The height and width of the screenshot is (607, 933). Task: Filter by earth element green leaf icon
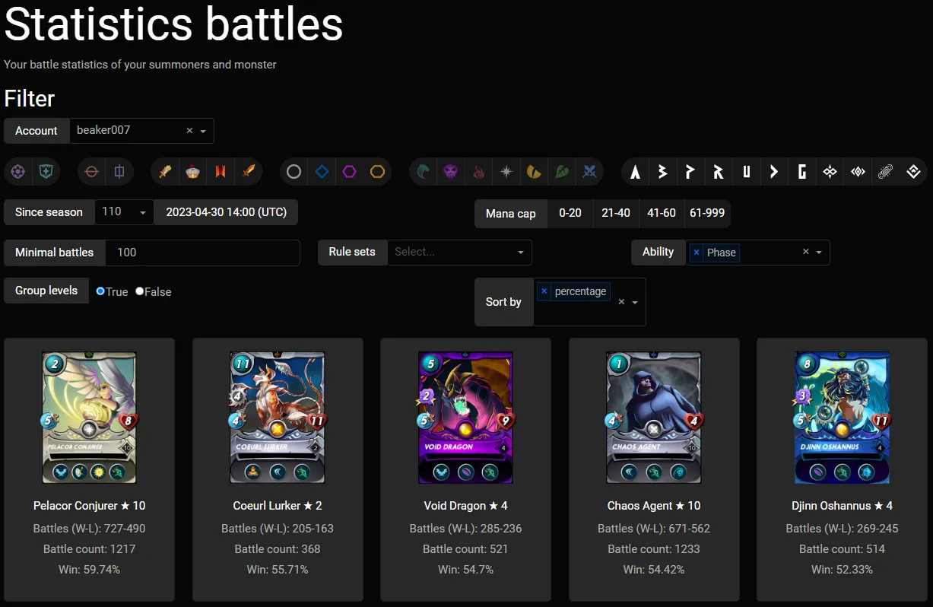pyautogui.click(x=562, y=172)
